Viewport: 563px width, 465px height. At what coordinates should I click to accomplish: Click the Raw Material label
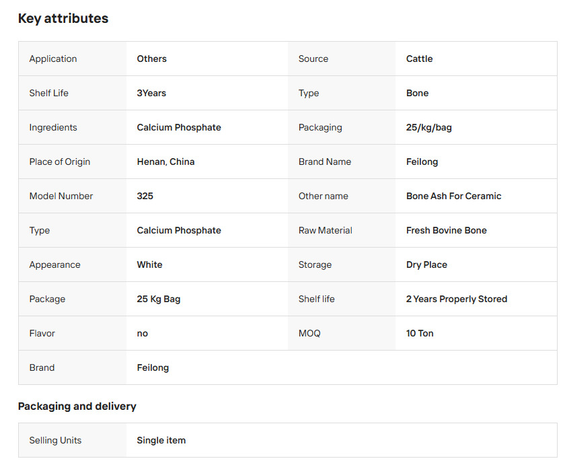pyautogui.click(x=325, y=230)
